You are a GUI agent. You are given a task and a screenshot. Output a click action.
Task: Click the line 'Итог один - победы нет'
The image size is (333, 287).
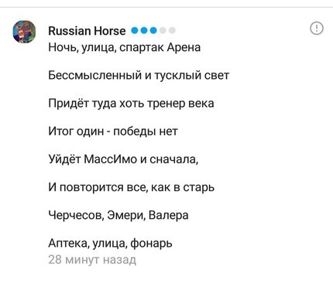coord(113,132)
